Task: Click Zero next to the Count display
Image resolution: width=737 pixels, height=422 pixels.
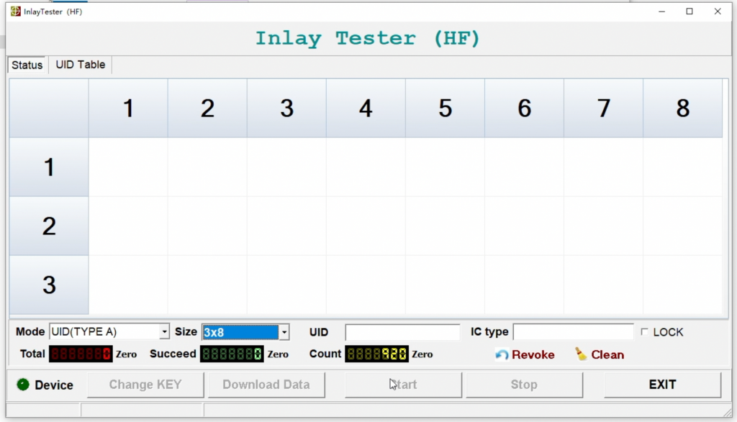Action: (x=422, y=354)
